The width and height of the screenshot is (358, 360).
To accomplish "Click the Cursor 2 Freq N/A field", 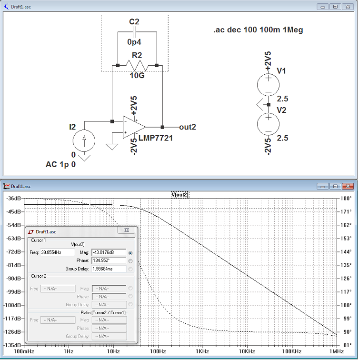I will coord(58,289).
